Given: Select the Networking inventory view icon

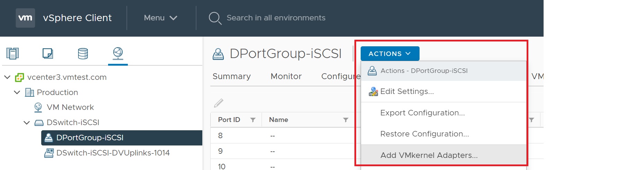Looking at the screenshot, I should pyautogui.click(x=118, y=53).
